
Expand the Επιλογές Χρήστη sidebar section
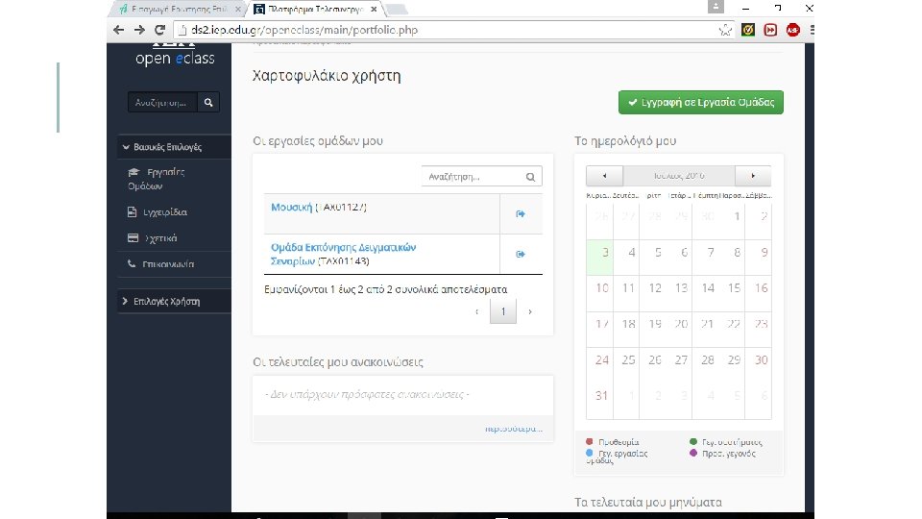[174, 301]
